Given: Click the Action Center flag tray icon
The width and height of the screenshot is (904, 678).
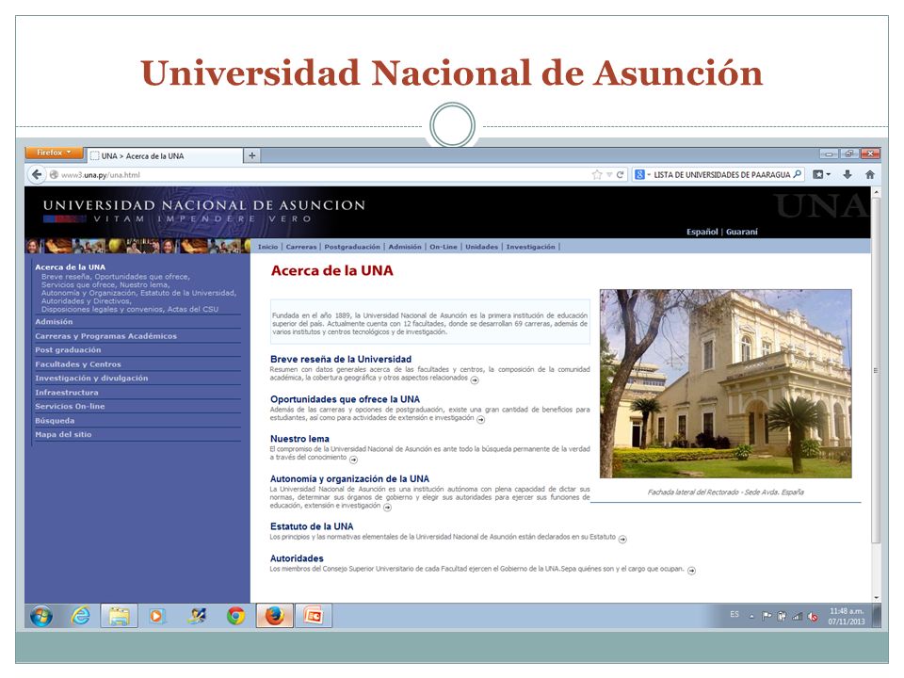Looking at the screenshot, I should point(767,616).
